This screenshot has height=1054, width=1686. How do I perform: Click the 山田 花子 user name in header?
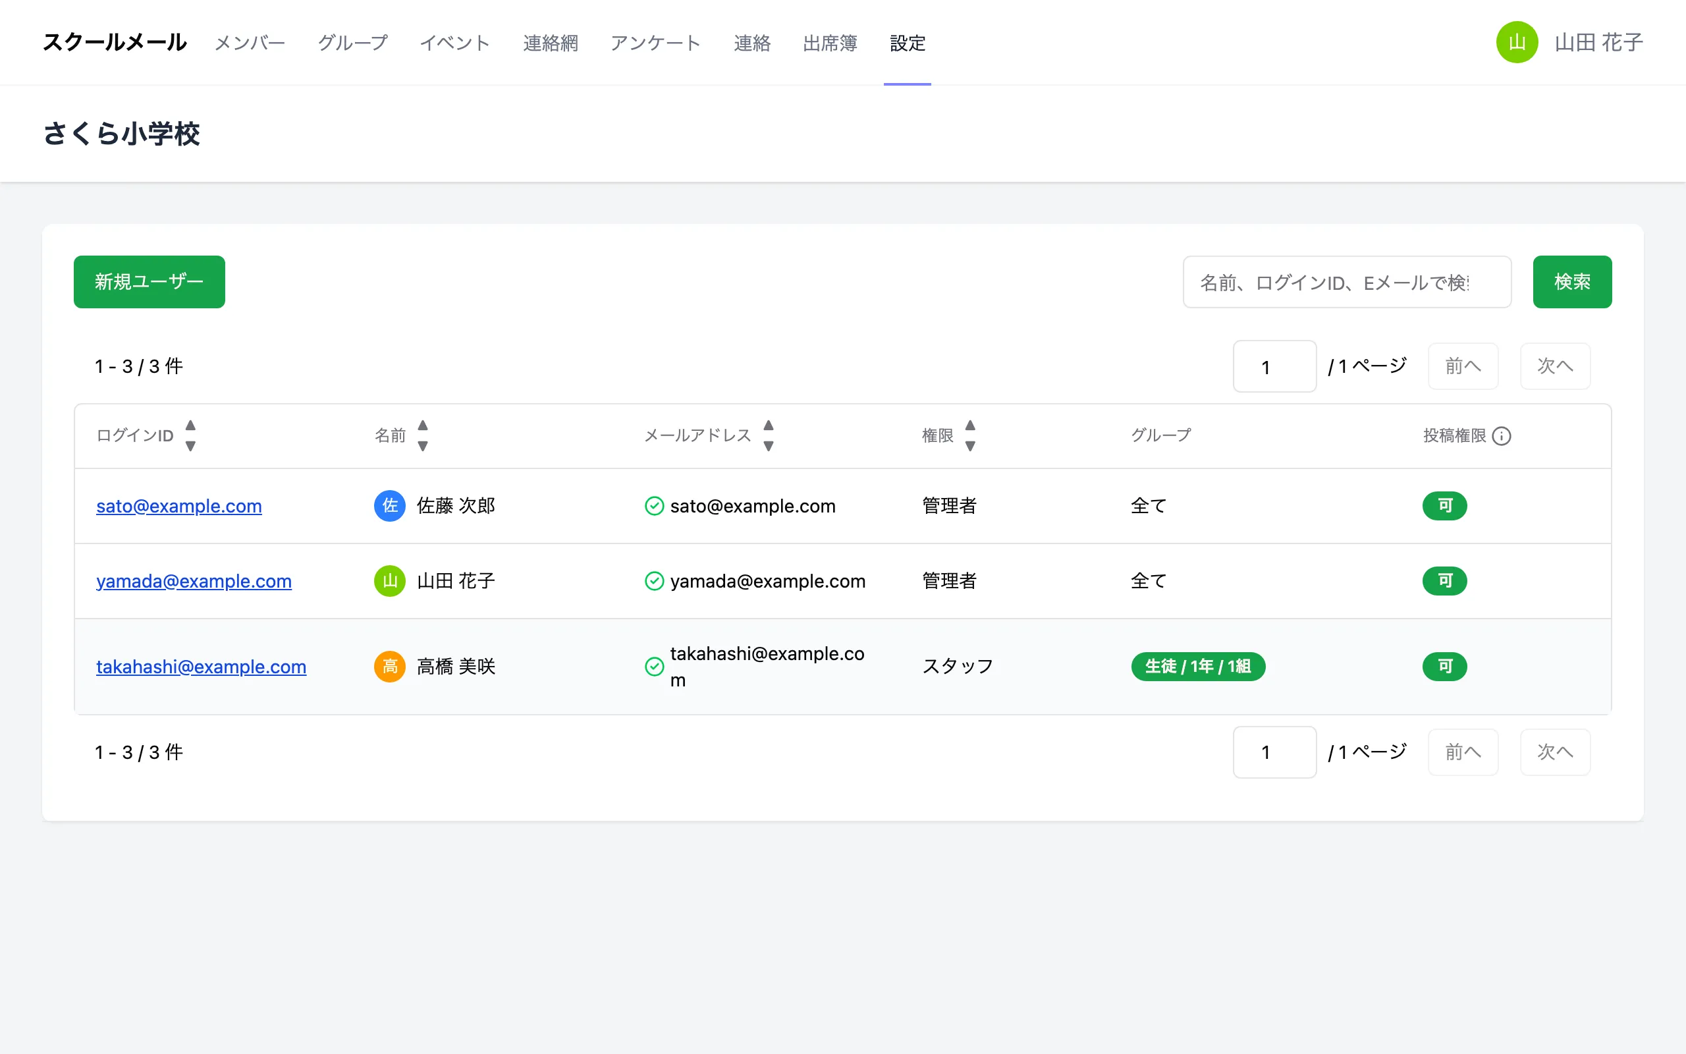point(1598,43)
